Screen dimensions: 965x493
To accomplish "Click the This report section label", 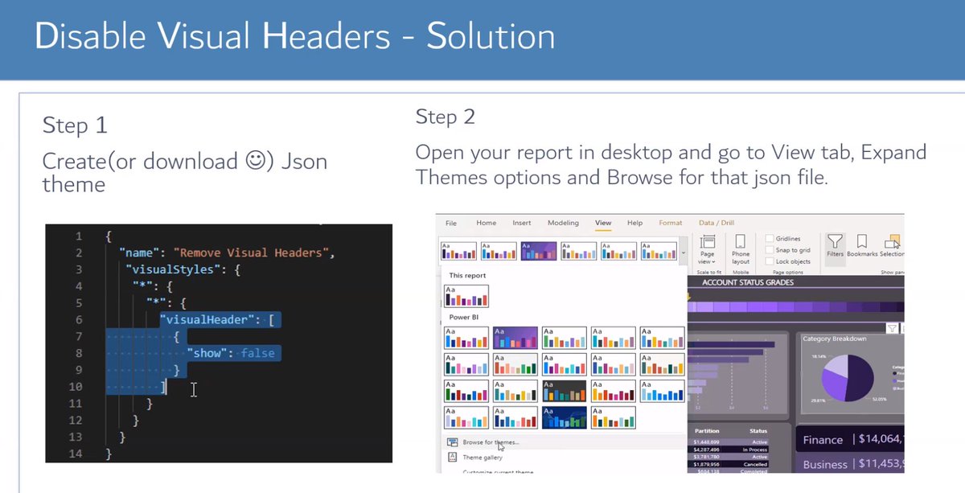I will pos(467,275).
